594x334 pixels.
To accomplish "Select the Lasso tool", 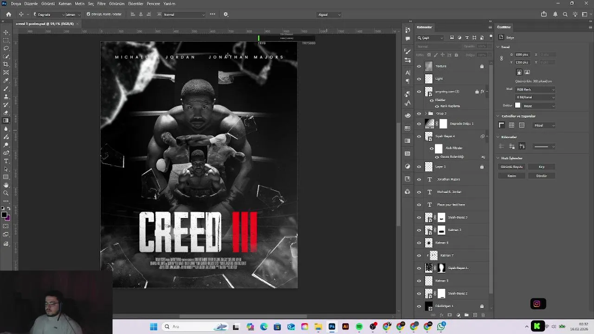I will coord(6,48).
